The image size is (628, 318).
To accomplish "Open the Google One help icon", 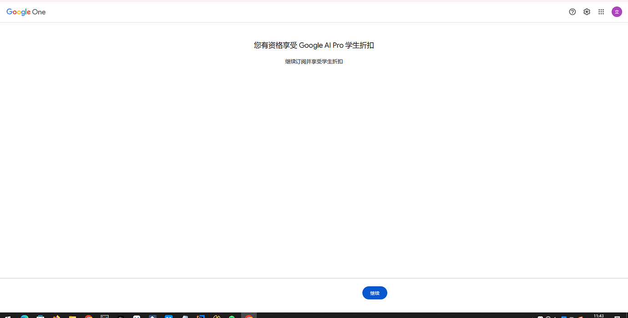I will tap(572, 12).
